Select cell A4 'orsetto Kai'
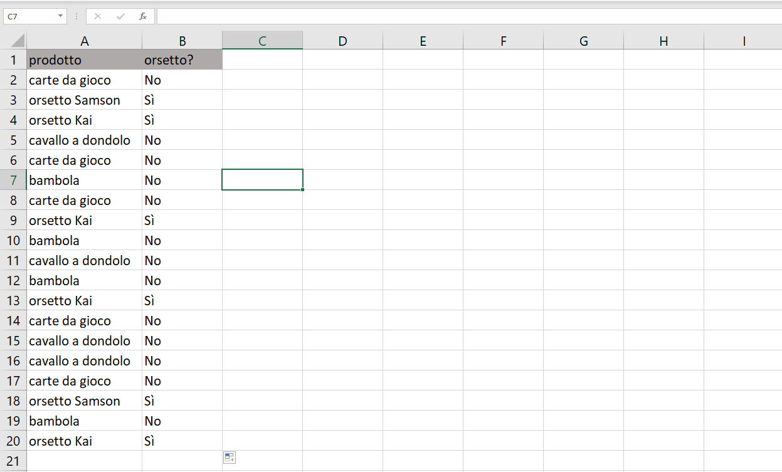The image size is (782, 472). pyautogui.click(x=84, y=120)
